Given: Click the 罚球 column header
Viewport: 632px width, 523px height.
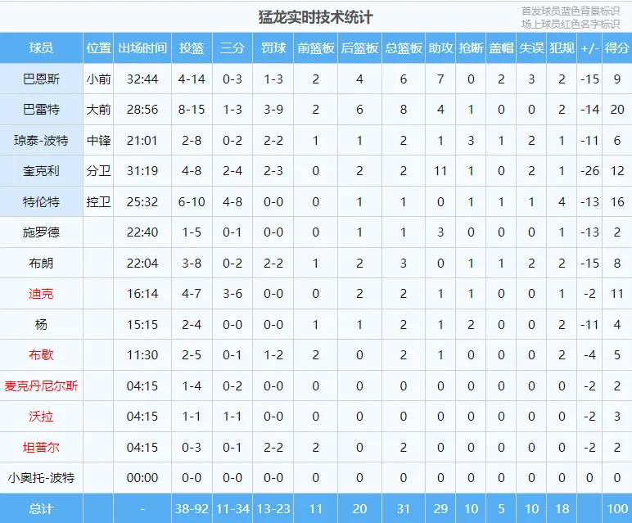Looking at the screenshot, I should (x=273, y=48).
